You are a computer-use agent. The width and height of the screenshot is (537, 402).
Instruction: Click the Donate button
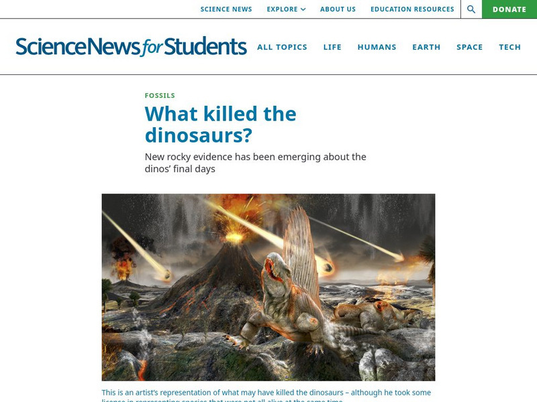[509, 9]
